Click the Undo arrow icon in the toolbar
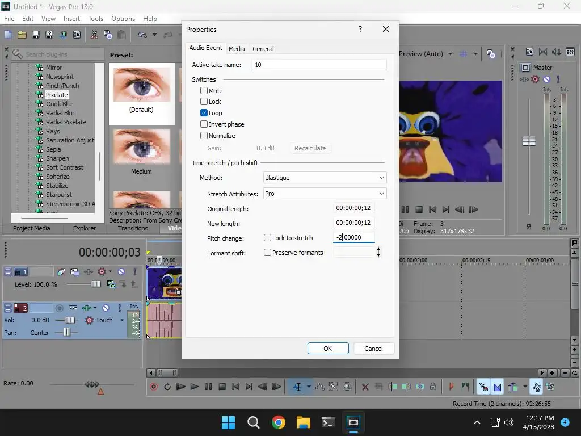This screenshot has height=436, width=581. pos(142,35)
